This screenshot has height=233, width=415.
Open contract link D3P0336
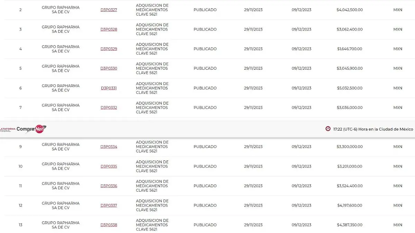coord(109,186)
